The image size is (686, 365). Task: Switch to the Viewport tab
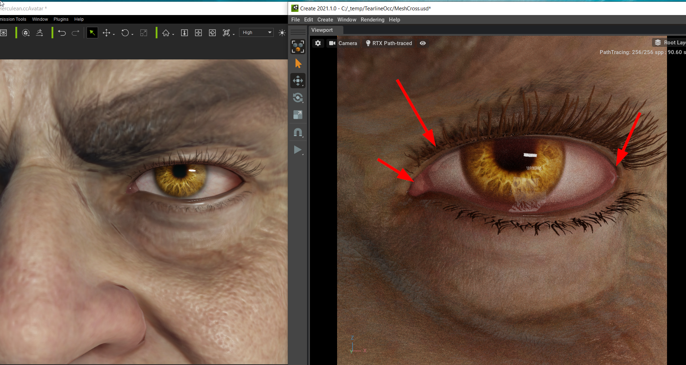coord(322,30)
